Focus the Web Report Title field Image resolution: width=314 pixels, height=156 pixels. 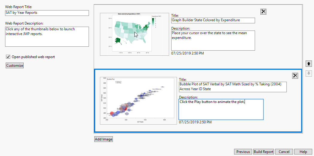click(47, 13)
